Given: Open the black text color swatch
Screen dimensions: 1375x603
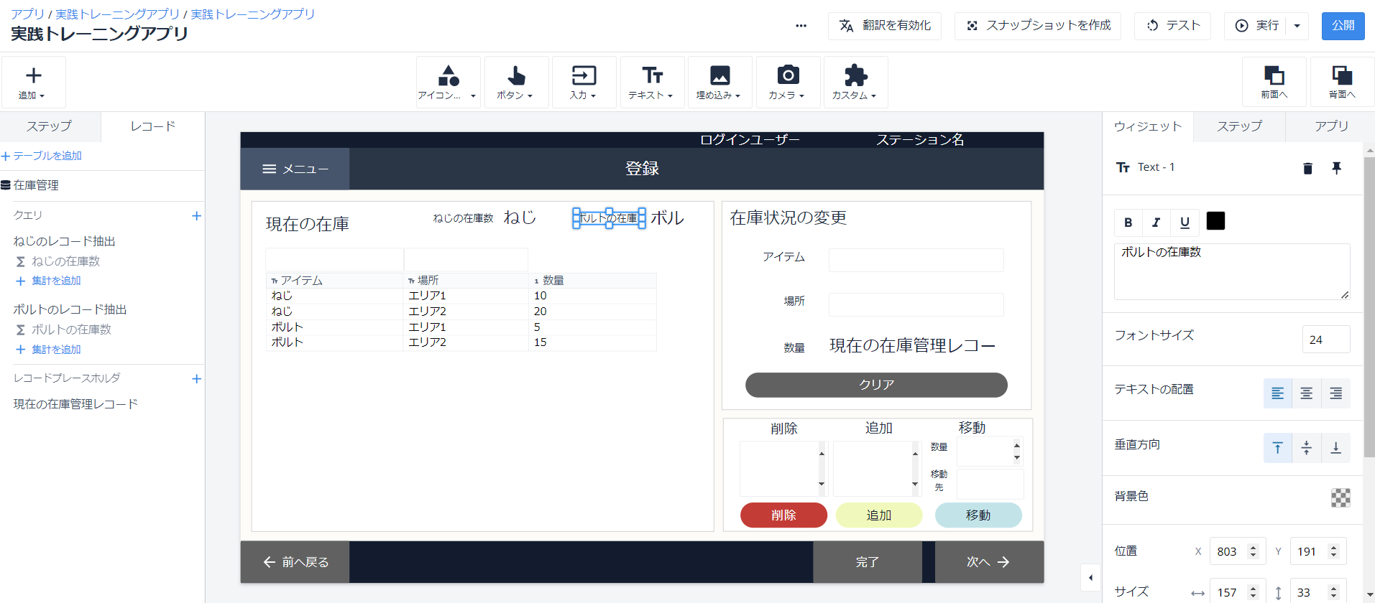Looking at the screenshot, I should 1215,221.
